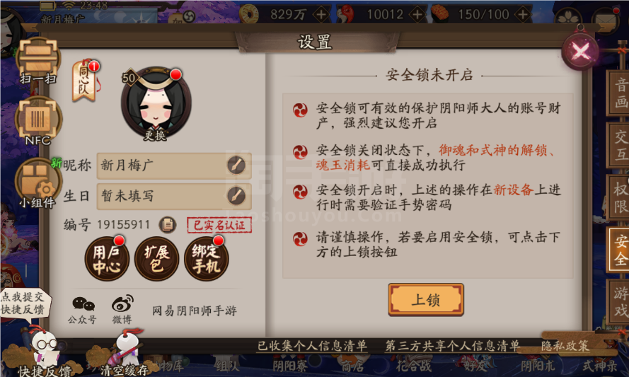Open 用户中心 round button
This screenshot has width=629, height=377.
pyautogui.click(x=107, y=259)
